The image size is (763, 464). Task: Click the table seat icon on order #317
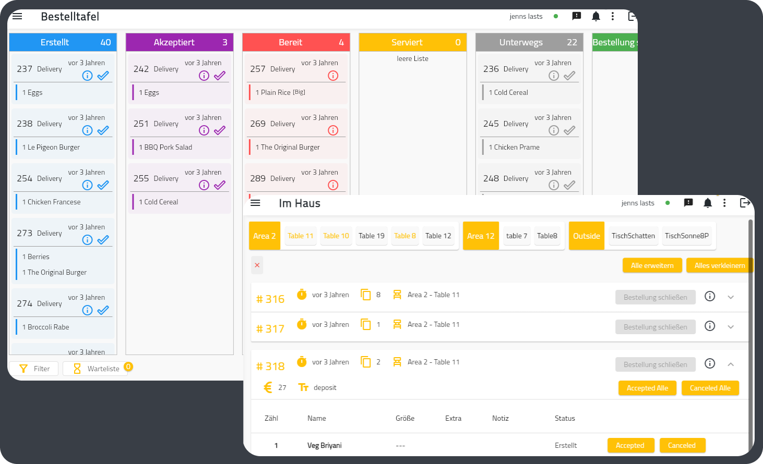click(x=397, y=324)
